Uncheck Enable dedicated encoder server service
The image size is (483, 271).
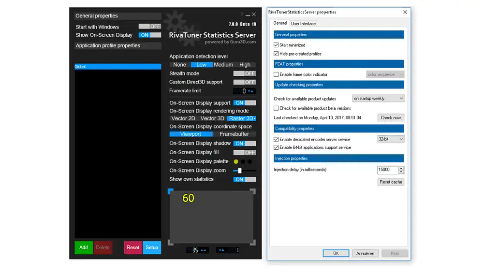[x=276, y=139]
